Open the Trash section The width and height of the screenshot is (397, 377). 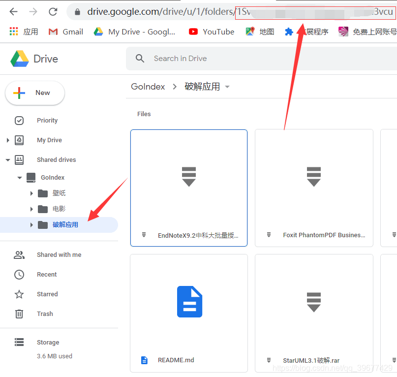pyautogui.click(x=45, y=314)
